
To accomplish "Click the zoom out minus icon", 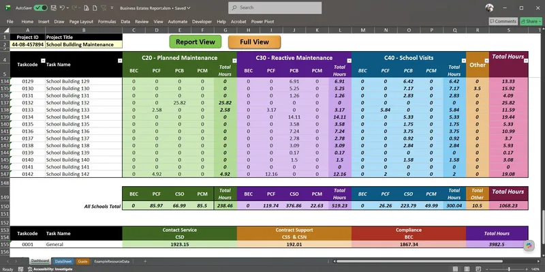I will point(488,269).
